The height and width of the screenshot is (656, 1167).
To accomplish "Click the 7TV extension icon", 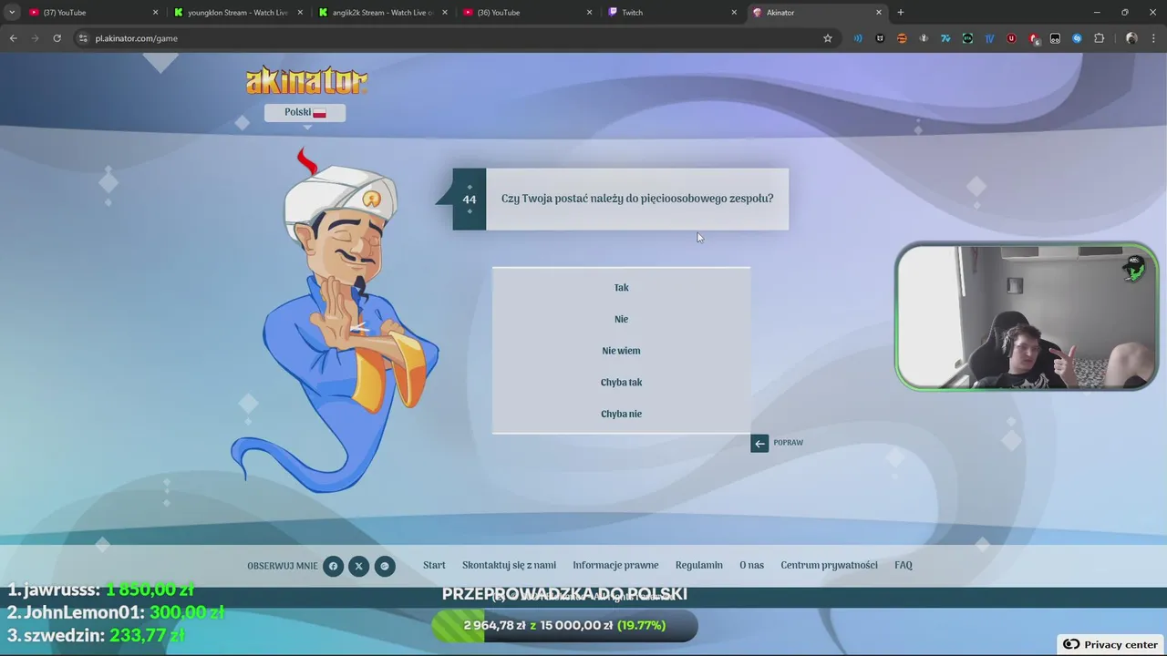I will (x=945, y=38).
